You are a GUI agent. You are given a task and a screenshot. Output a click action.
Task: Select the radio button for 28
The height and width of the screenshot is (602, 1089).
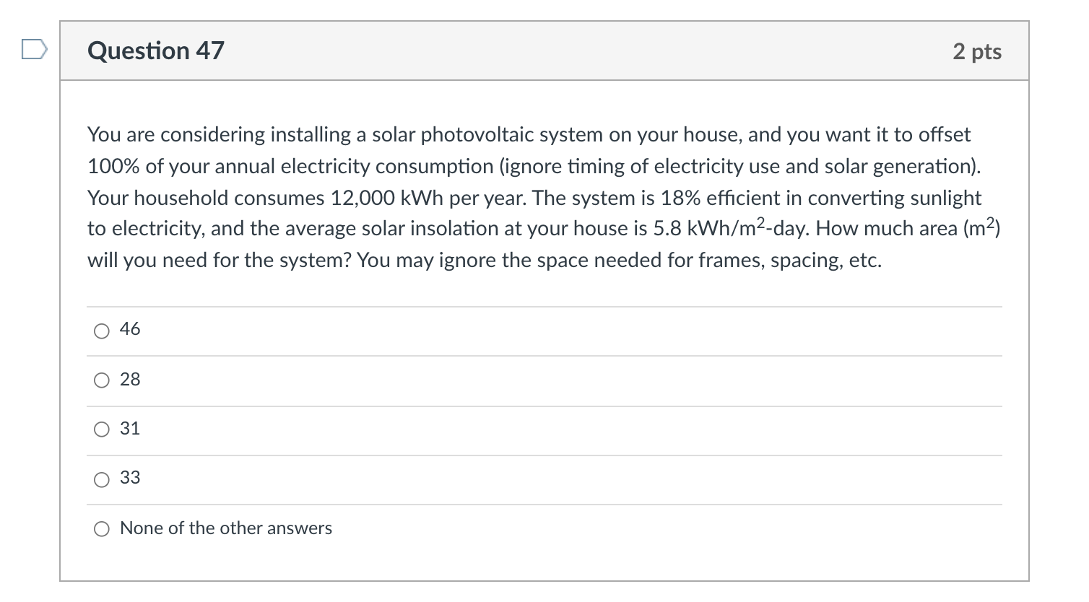(102, 381)
